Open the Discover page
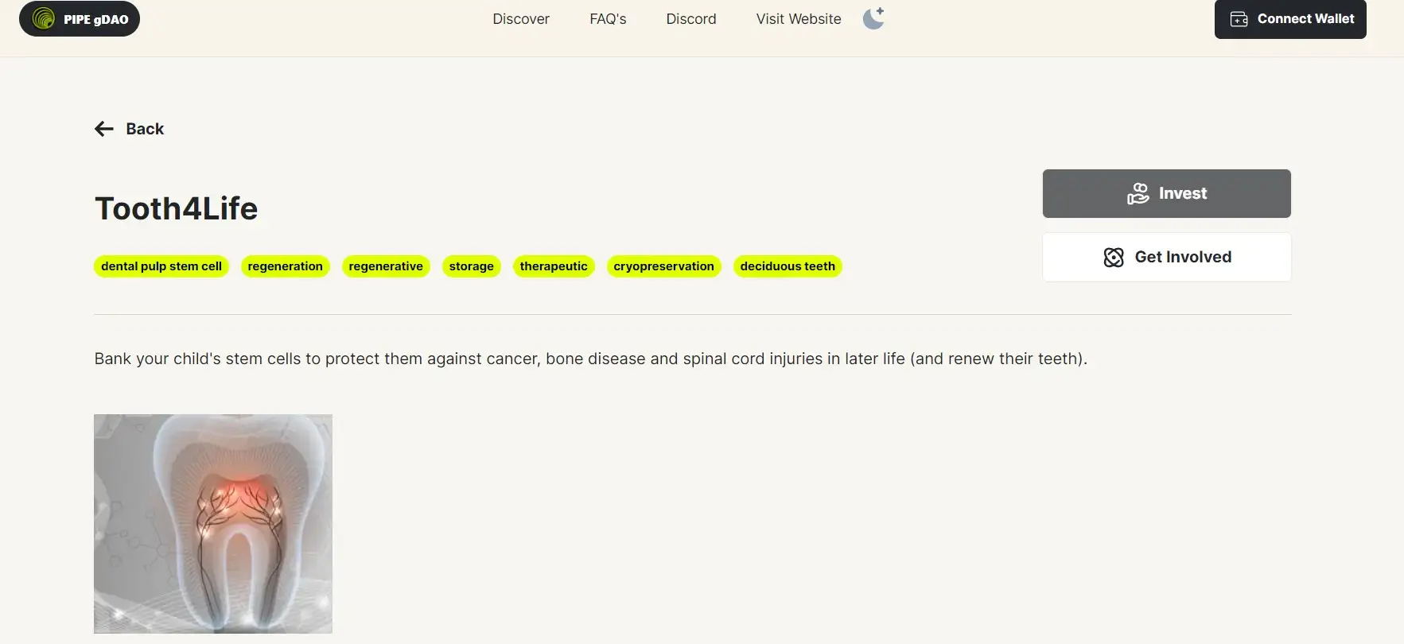This screenshot has height=644, width=1404. pos(520,19)
